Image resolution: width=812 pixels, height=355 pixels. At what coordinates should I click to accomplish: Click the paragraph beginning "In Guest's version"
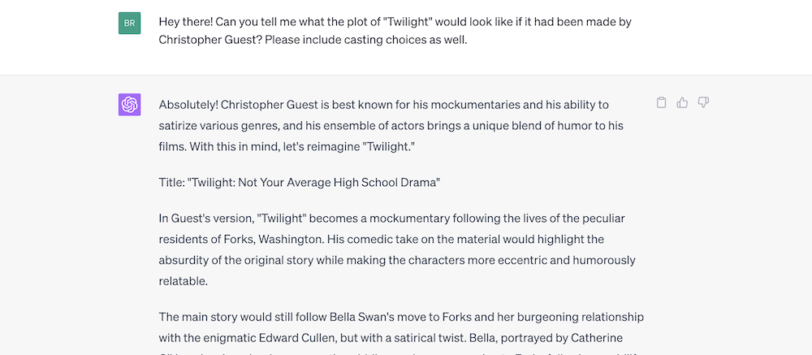[397, 249]
